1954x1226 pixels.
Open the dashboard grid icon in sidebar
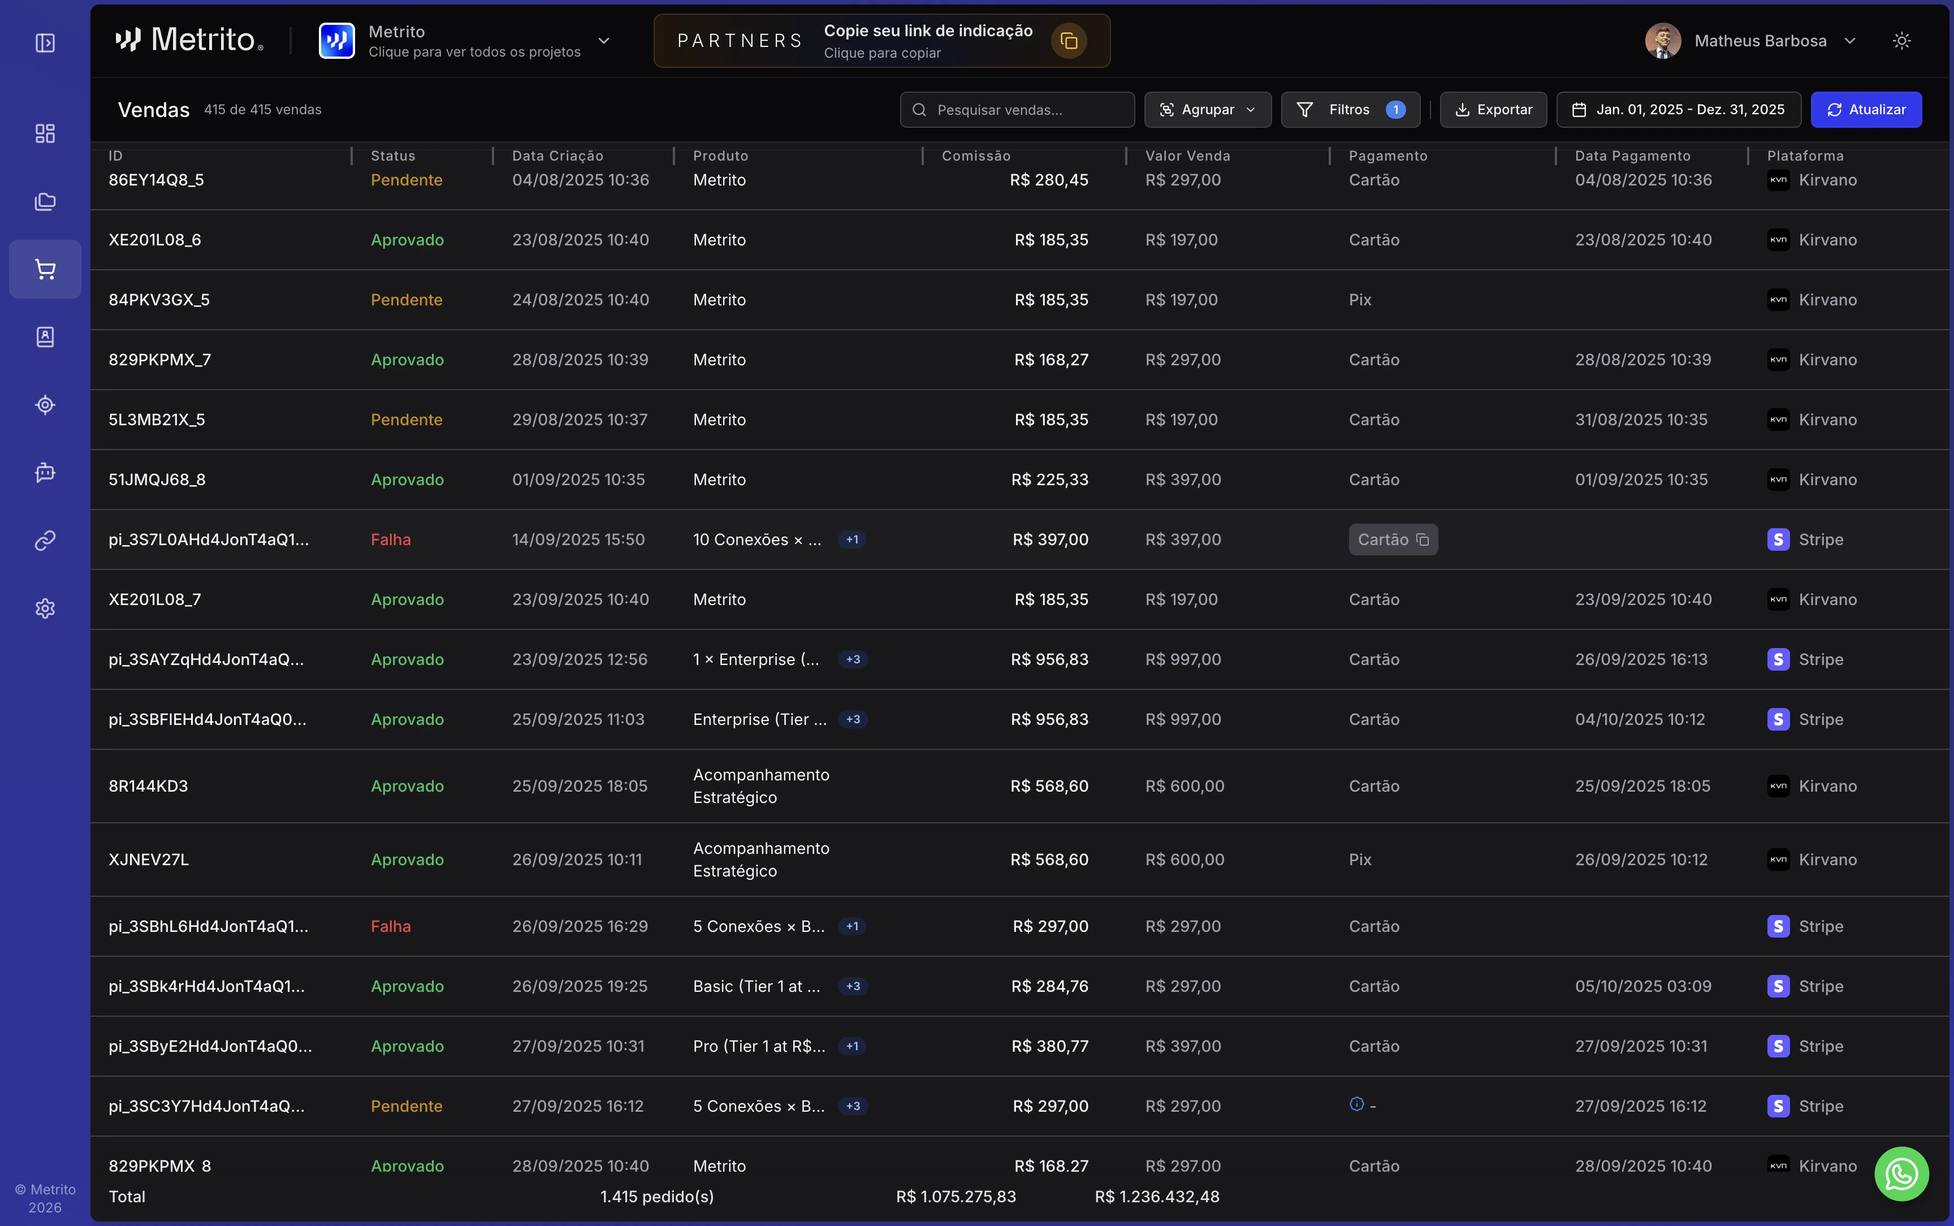click(45, 134)
